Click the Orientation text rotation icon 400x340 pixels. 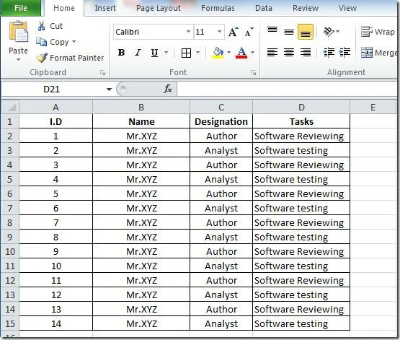point(329,32)
